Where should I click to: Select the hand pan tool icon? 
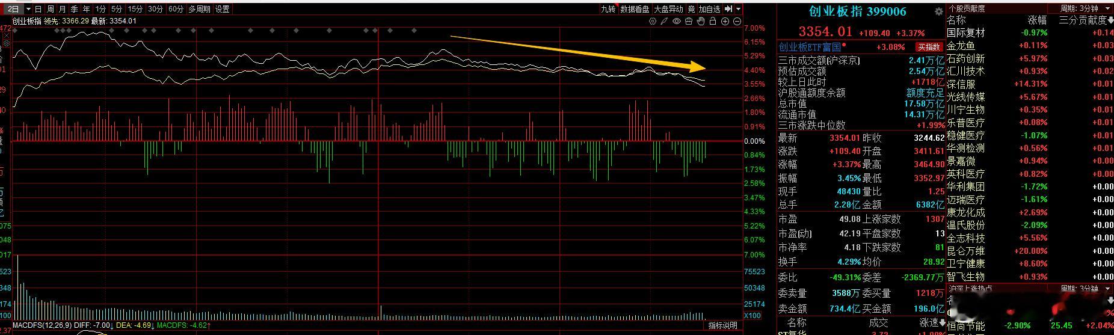701,21
